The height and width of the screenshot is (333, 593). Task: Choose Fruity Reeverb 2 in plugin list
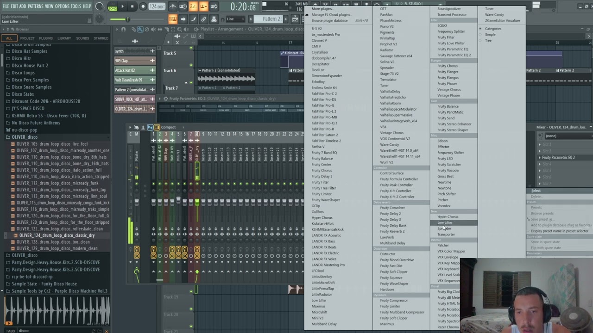392,231
